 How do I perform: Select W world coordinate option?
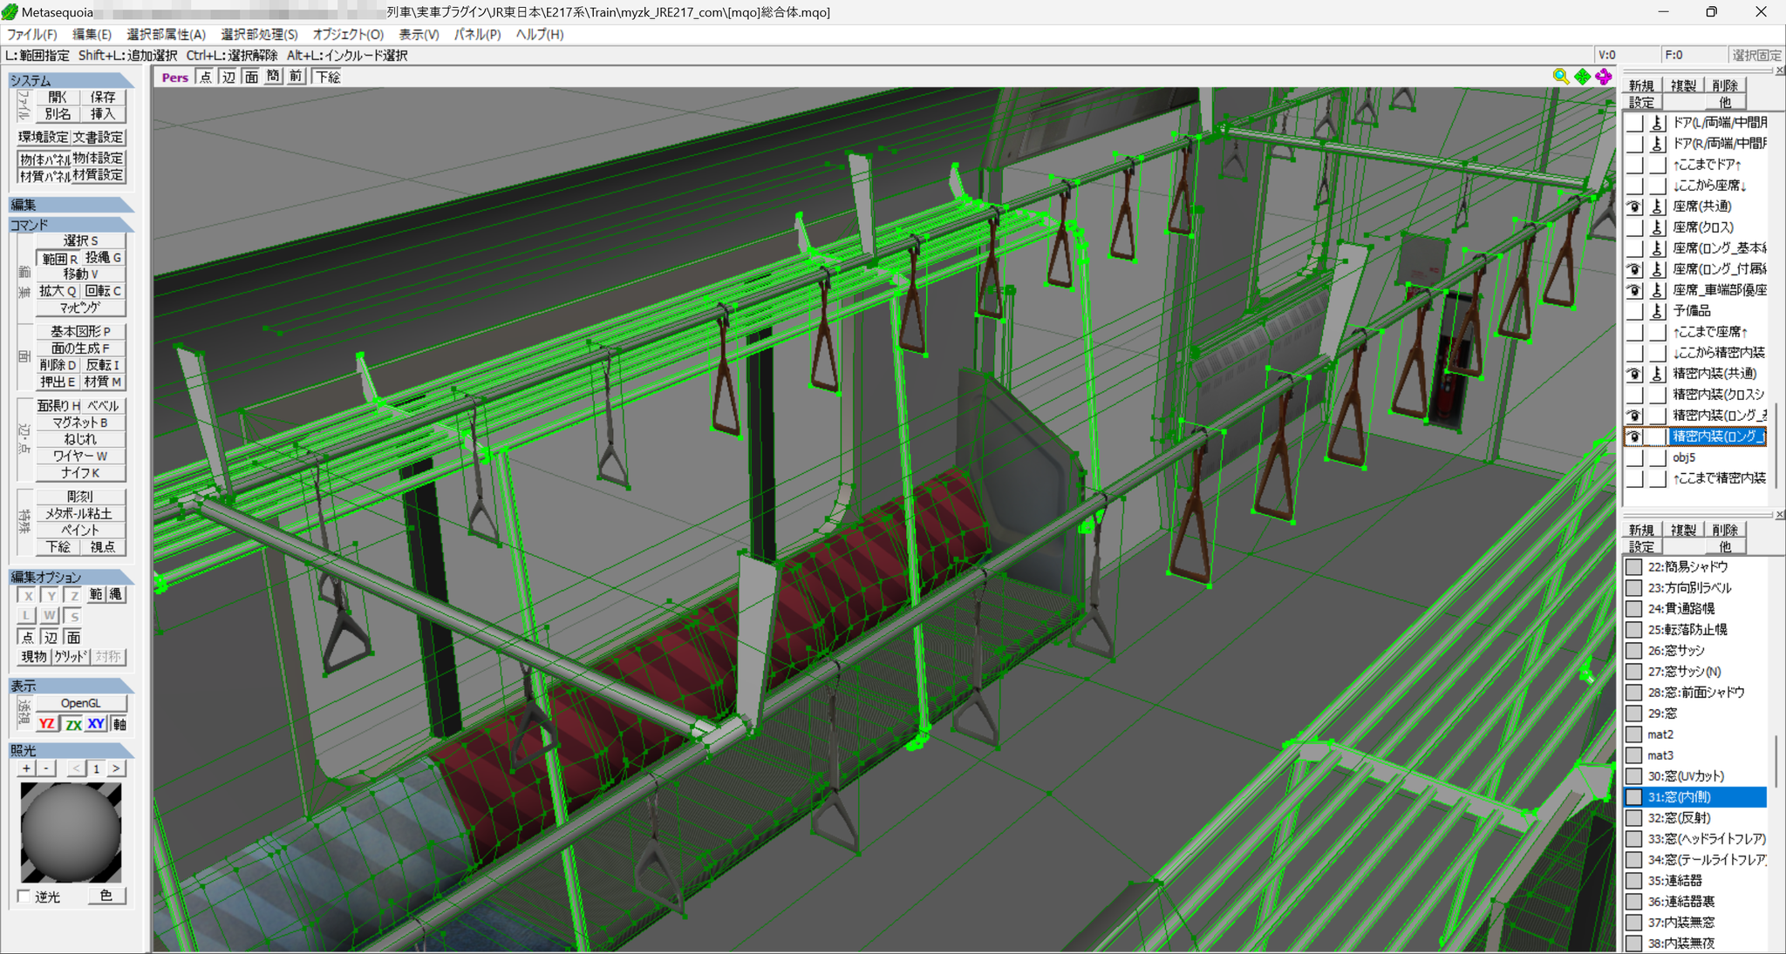coord(51,616)
